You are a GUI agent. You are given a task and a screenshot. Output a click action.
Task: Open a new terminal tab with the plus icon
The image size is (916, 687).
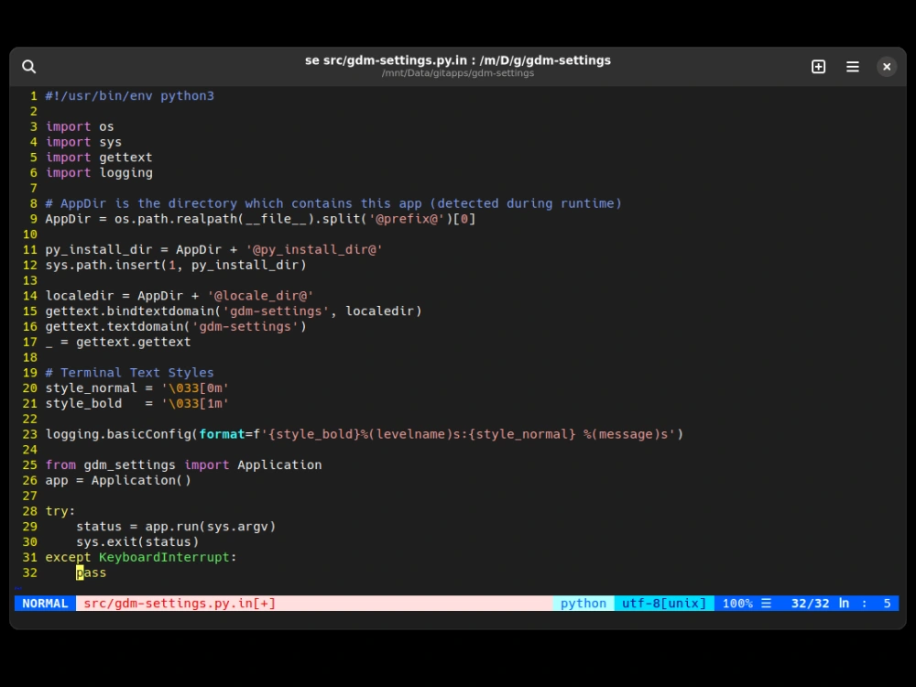coord(817,67)
